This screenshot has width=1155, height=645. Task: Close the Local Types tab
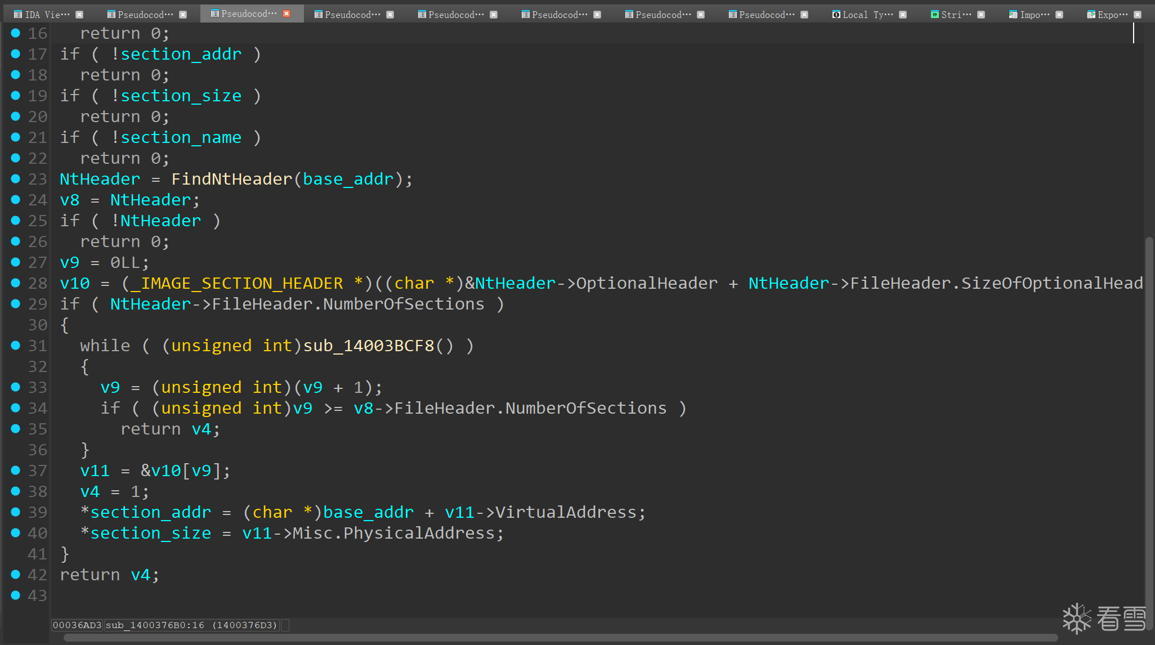point(903,15)
